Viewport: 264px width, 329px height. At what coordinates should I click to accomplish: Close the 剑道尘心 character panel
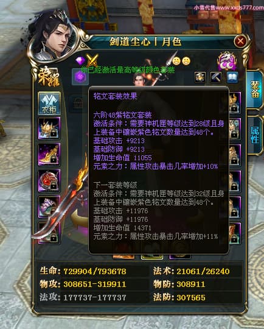click(240, 41)
